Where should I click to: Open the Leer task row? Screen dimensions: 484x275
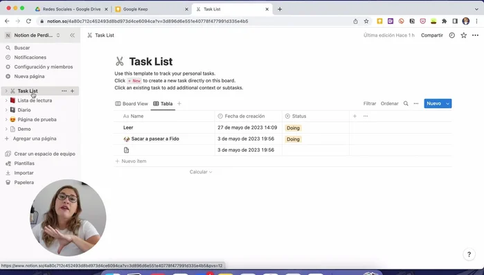pyautogui.click(x=128, y=127)
